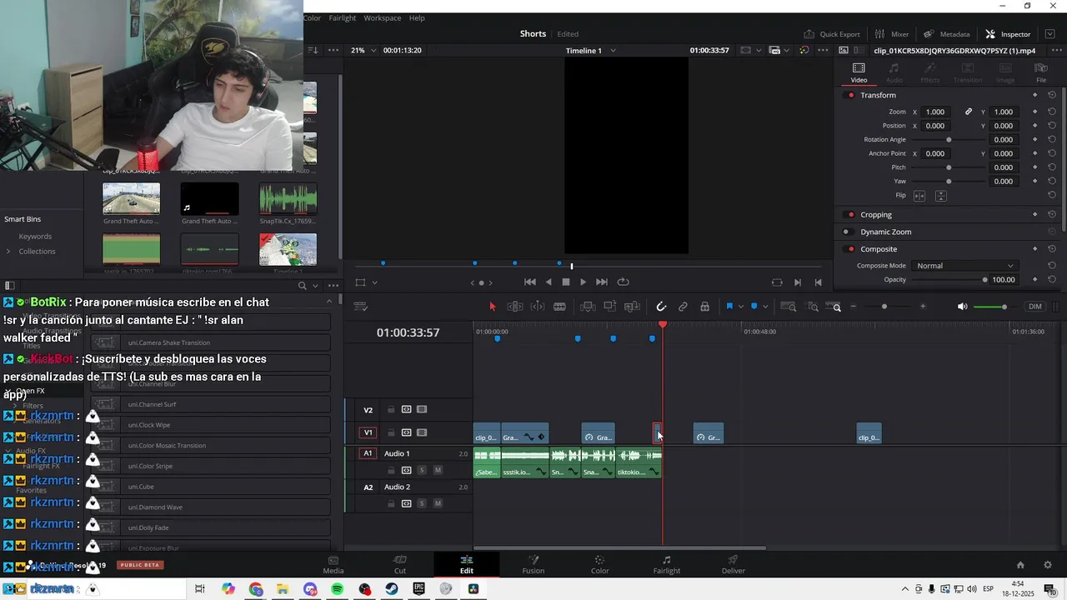
Task: Click the Spotify icon in the taskbar
Action: pos(338,589)
